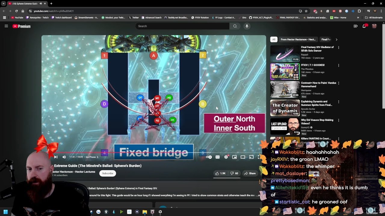
Task: Bookmark this page with star icon
Action: [x=306, y=11]
